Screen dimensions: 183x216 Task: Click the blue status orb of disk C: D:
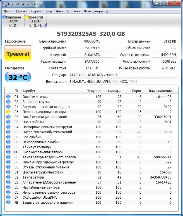(x=4, y=17)
